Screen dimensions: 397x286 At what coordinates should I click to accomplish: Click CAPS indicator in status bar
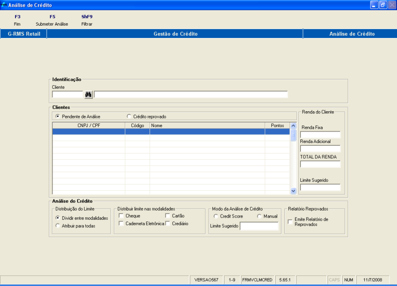(334, 280)
